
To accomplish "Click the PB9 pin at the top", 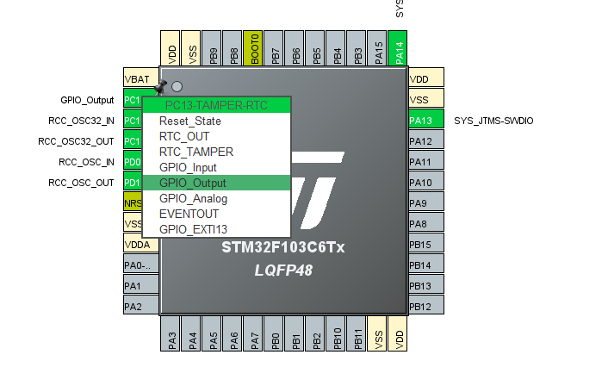I will tap(213, 49).
